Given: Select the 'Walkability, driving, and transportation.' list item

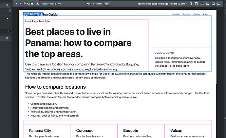Looking at the screenshot, I should point(54,112).
